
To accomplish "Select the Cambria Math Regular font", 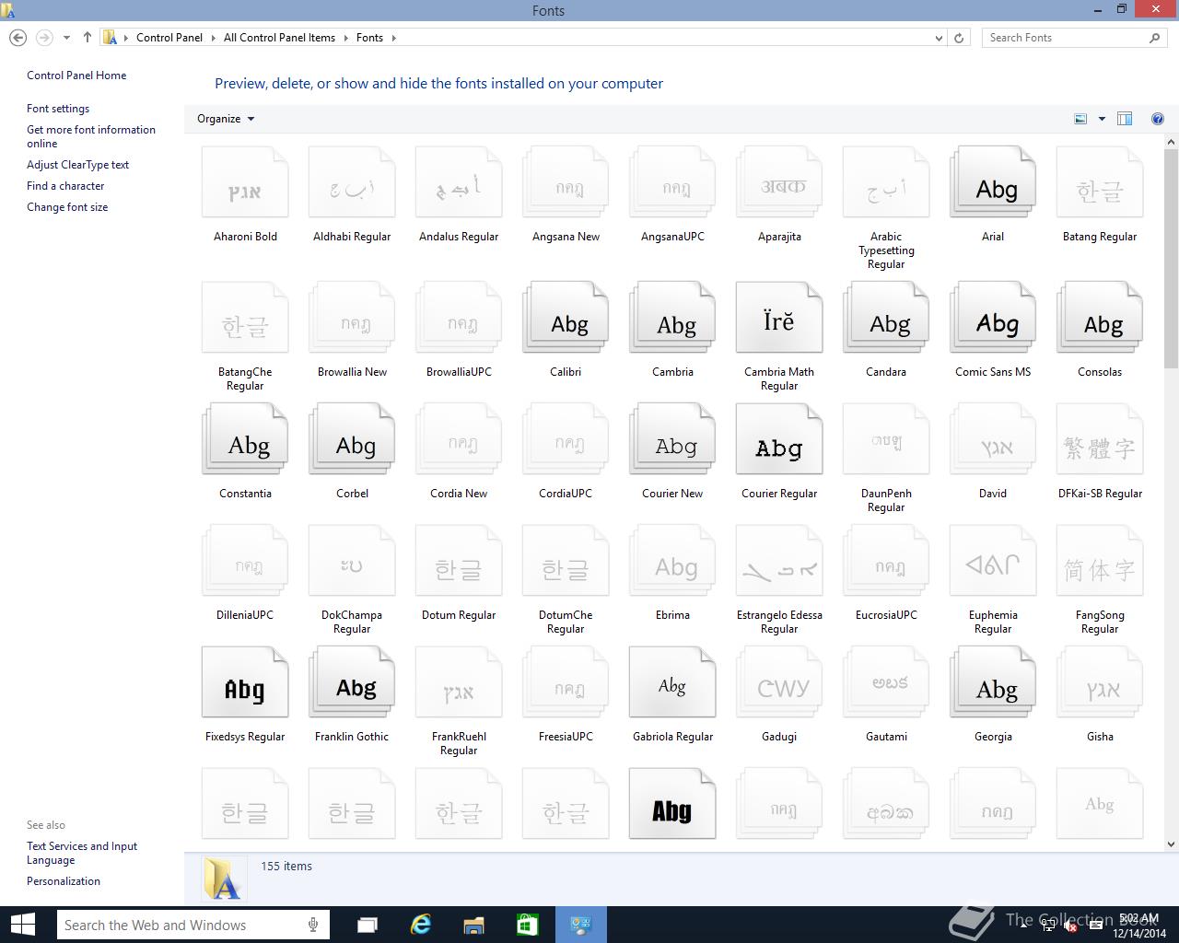I will tap(779, 320).
